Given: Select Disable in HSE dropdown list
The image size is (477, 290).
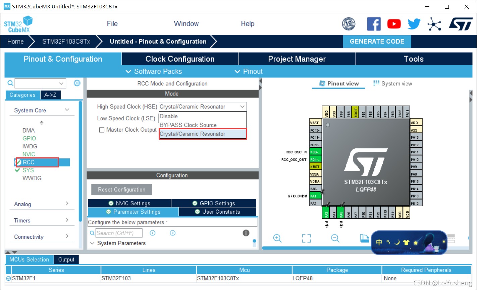Looking at the screenshot, I should point(169,116).
